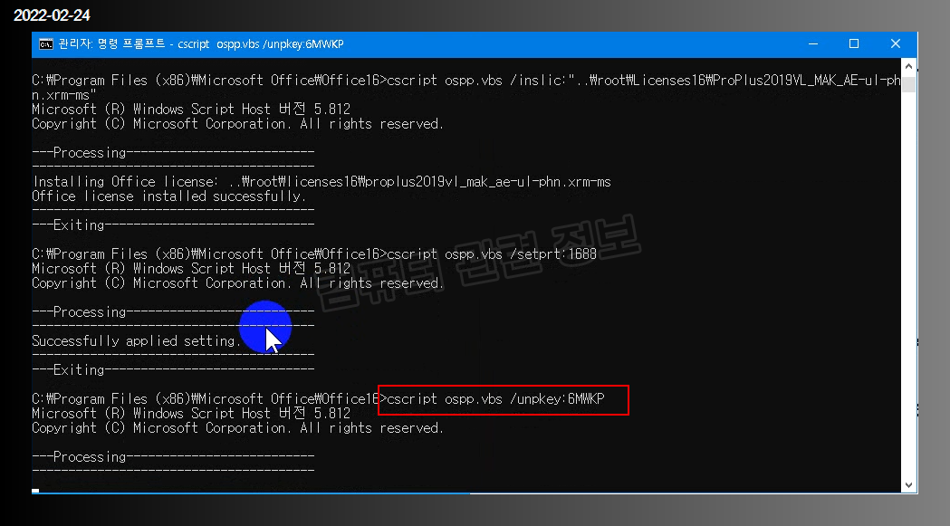Minimize the command prompt window
Image resolution: width=950 pixels, height=526 pixels.
pos(813,43)
